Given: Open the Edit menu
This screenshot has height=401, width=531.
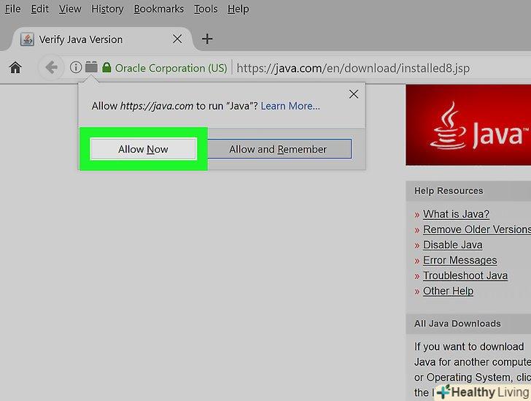Looking at the screenshot, I should click(39, 9).
